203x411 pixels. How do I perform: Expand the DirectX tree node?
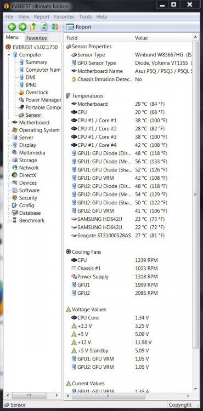click(x=9, y=175)
